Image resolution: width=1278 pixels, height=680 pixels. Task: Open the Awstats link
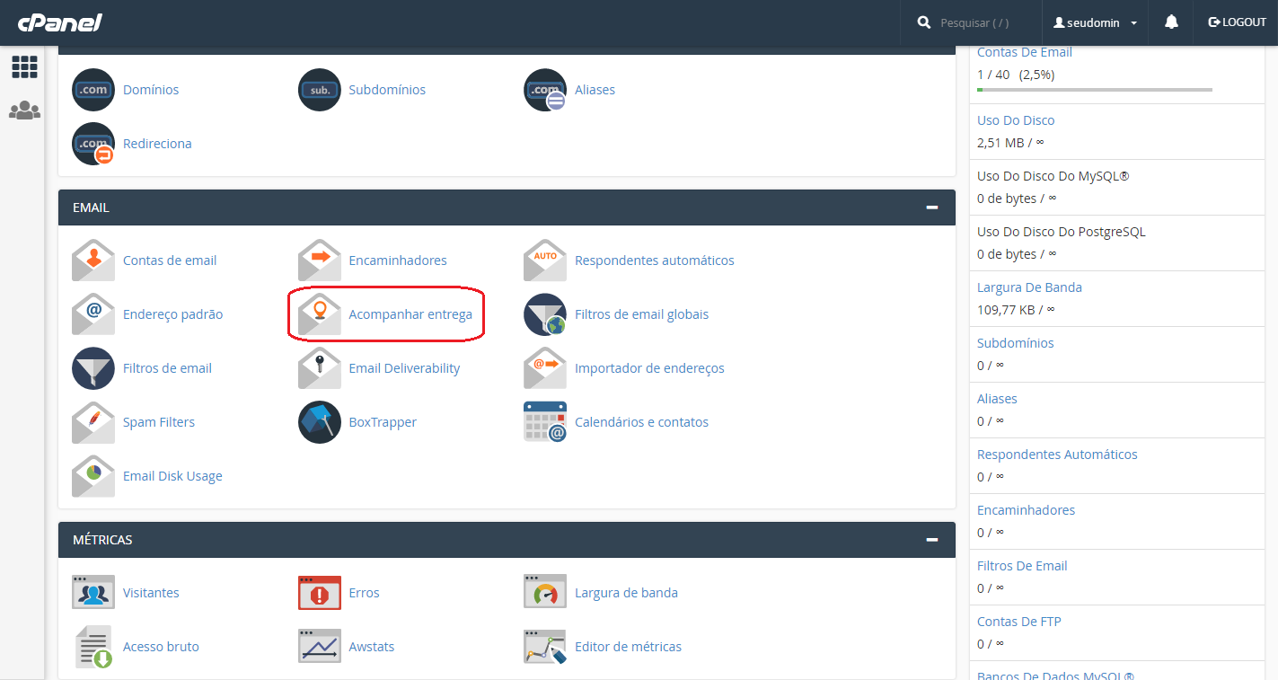pyautogui.click(x=372, y=647)
